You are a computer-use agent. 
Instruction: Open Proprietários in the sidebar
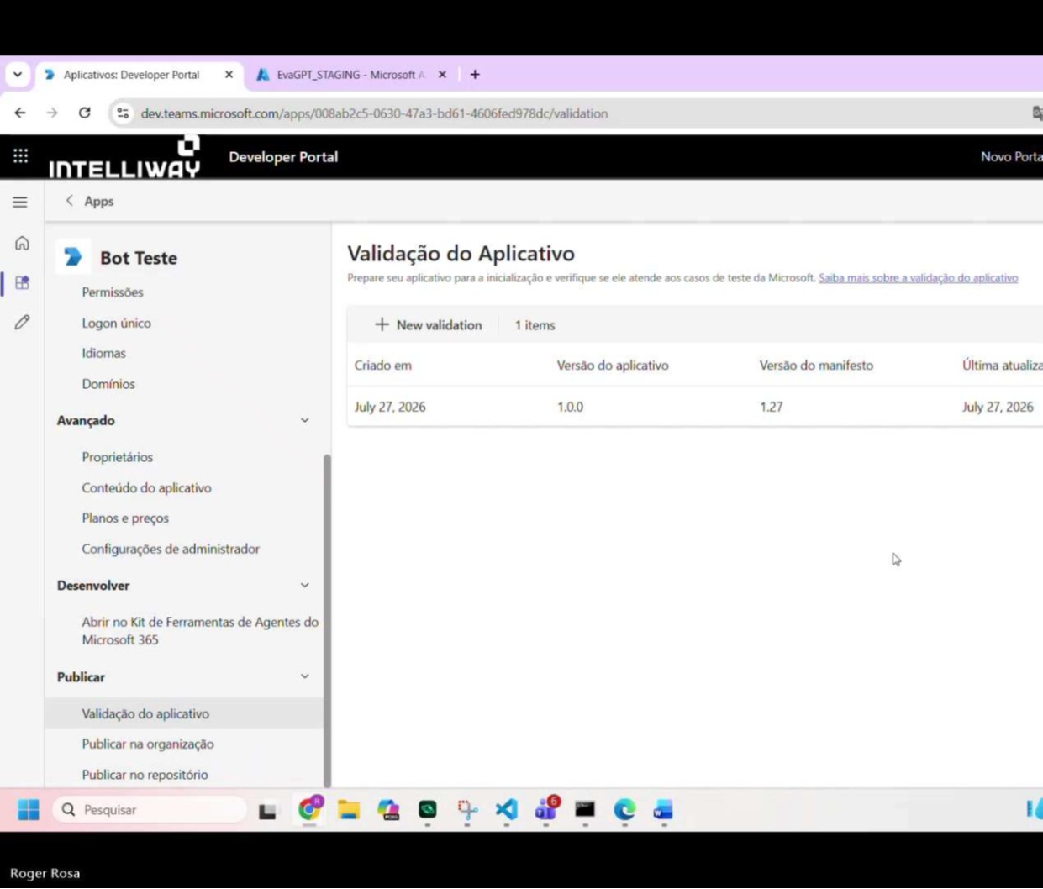click(x=117, y=457)
